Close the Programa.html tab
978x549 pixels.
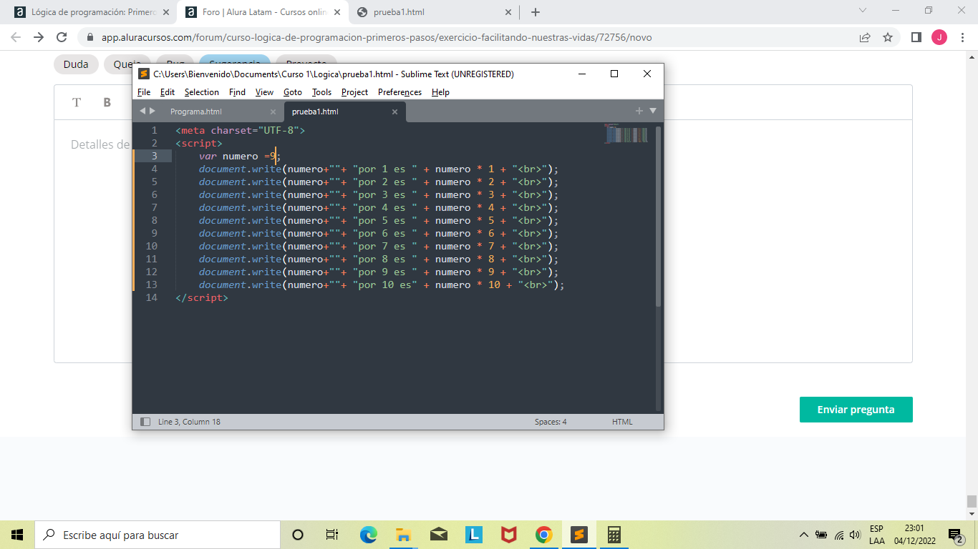(x=273, y=112)
